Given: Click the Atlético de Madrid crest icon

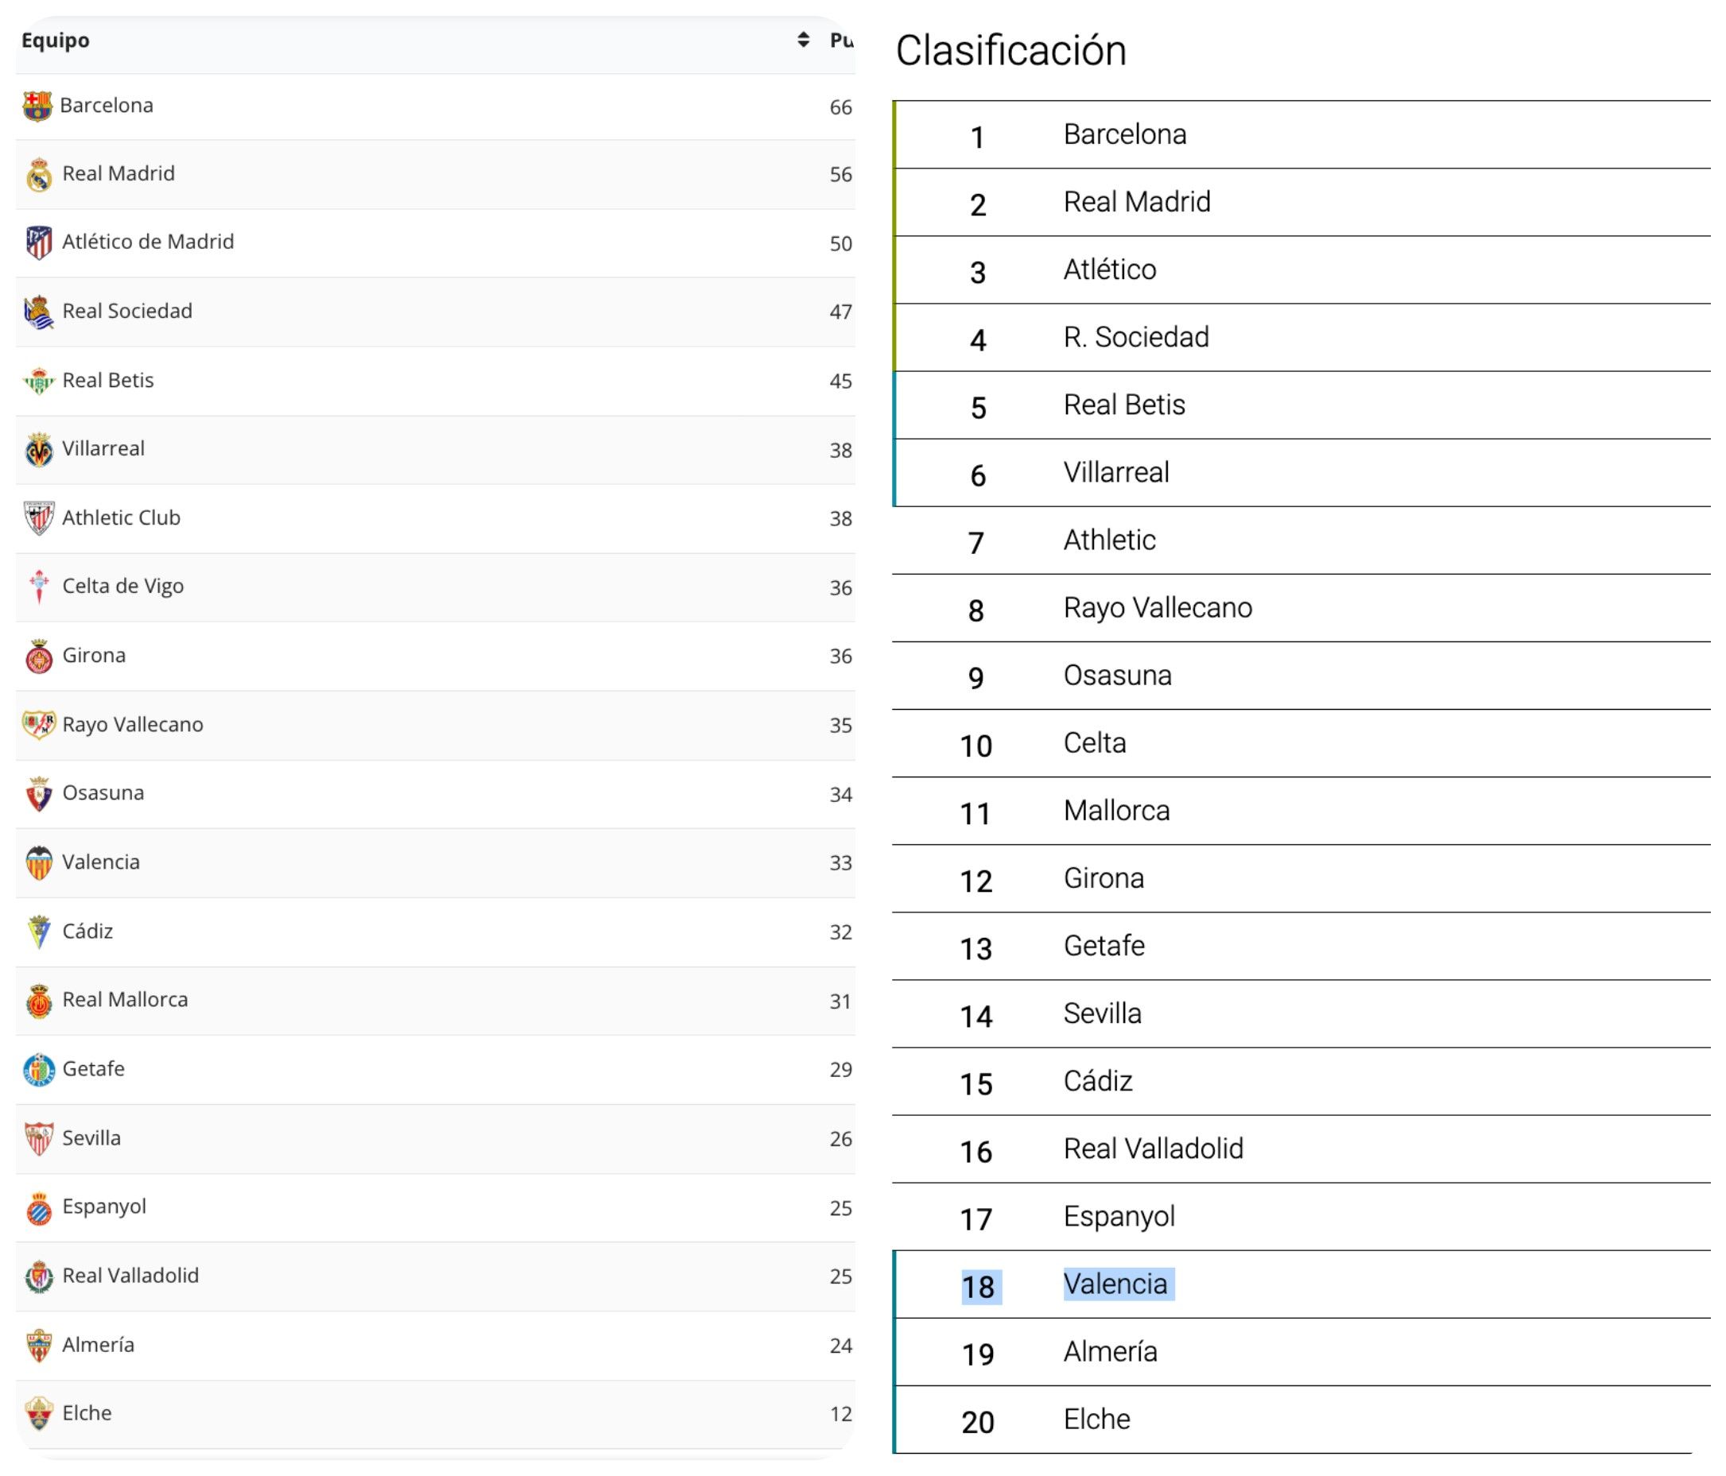Looking at the screenshot, I should [39, 243].
